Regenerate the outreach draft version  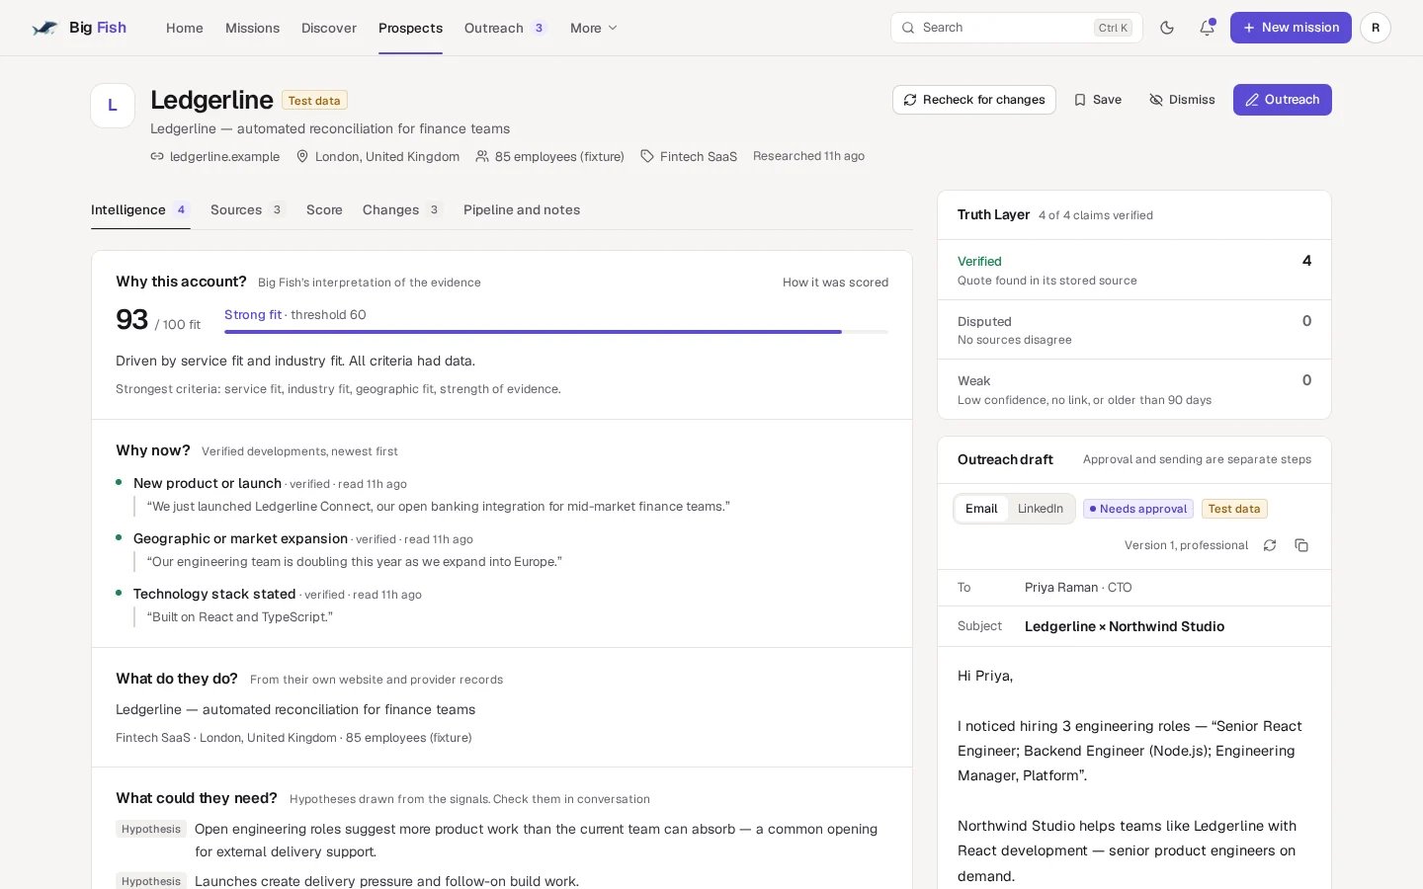[1270, 545]
